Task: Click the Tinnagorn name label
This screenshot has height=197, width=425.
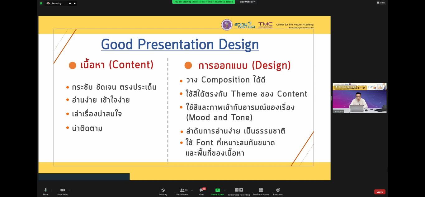Action: tap(338, 111)
